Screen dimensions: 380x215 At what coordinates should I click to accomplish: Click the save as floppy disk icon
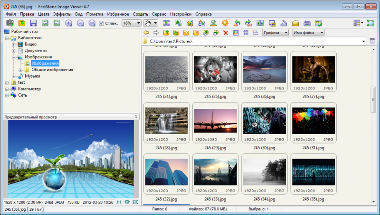pyautogui.click(x=33, y=23)
